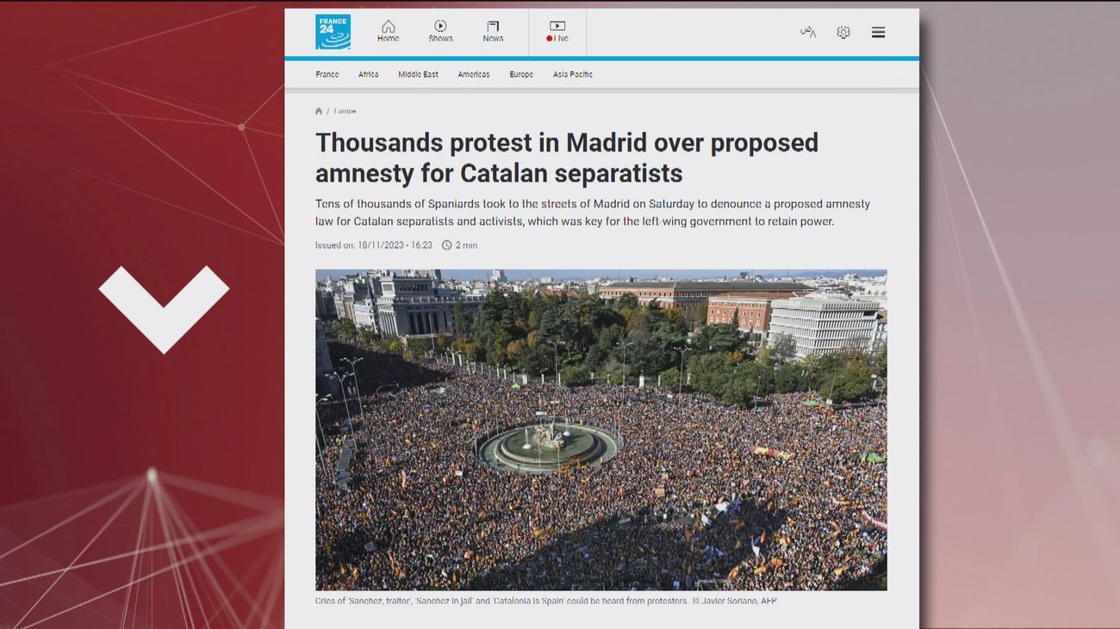
Task: Open the Europe section tab
Action: (x=520, y=74)
